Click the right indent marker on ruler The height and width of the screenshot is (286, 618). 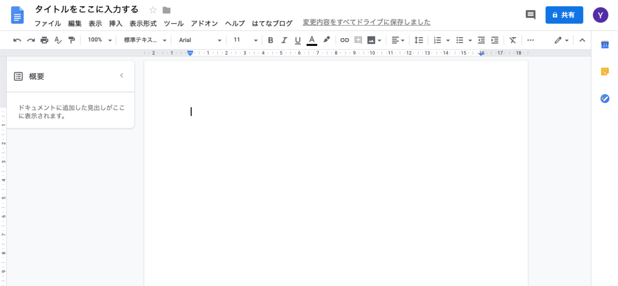482,54
